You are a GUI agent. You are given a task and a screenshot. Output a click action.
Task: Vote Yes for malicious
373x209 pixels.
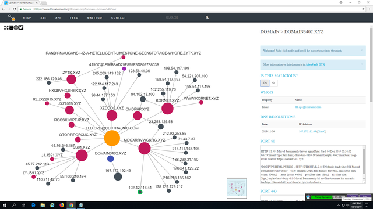click(x=265, y=83)
